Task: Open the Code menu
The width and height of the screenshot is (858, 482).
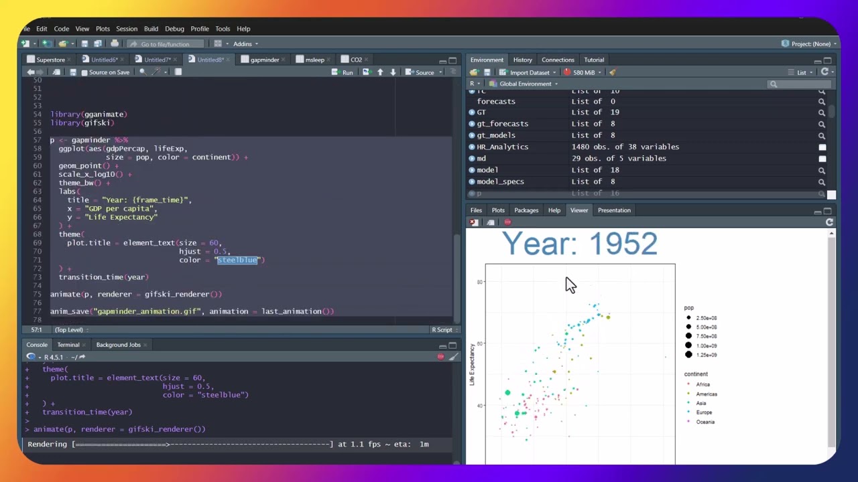Action: (61, 29)
